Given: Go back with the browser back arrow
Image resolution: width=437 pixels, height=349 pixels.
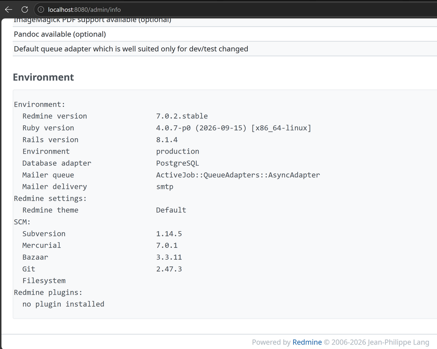Looking at the screenshot, I should coord(9,10).
